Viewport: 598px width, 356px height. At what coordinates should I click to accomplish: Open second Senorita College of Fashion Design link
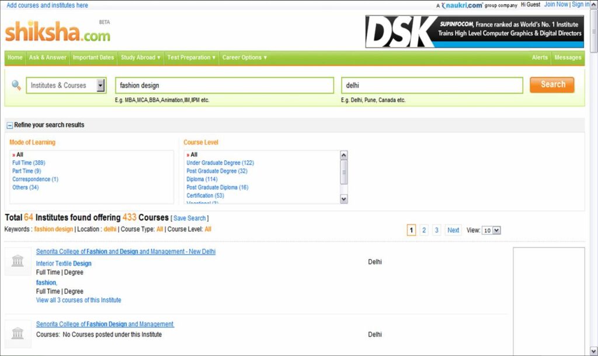point(105,324)
